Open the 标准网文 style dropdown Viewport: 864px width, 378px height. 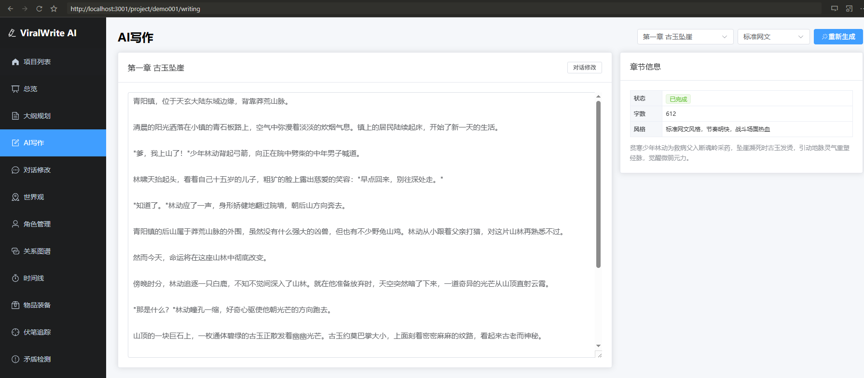click(x=774, y=37)
